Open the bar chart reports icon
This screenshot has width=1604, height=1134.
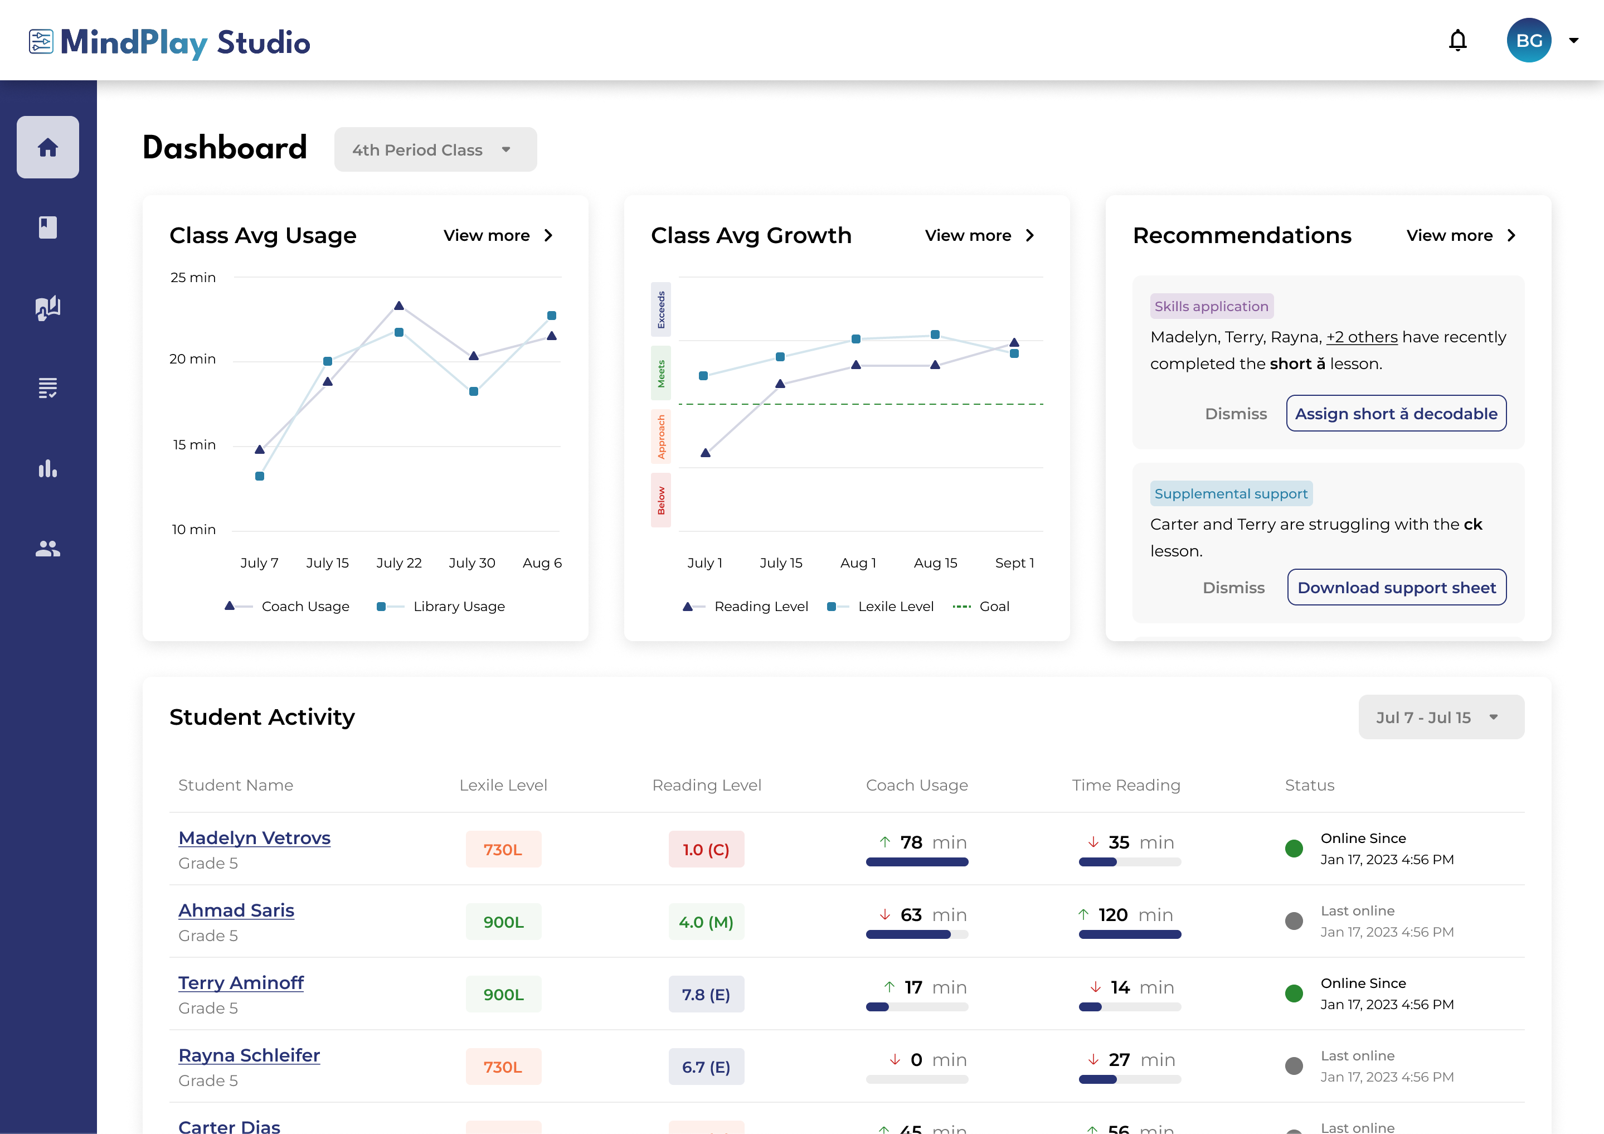tap(47, 468)
